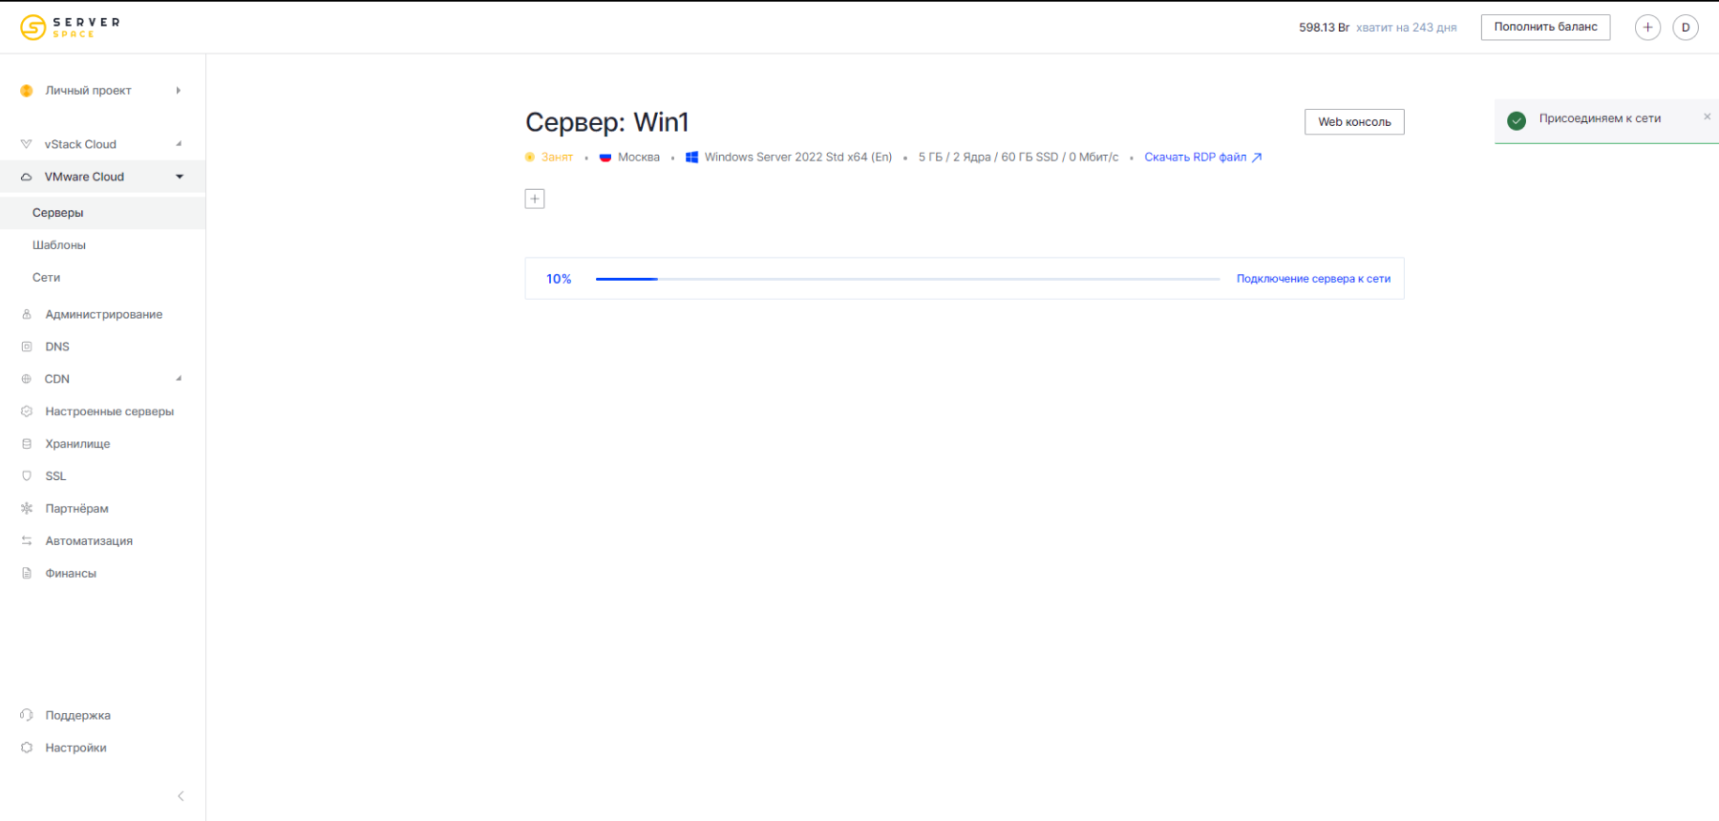Click the Windows Server 2022 Std x64 text
The width and height of the screenshot is (1719, 821).
798,158
